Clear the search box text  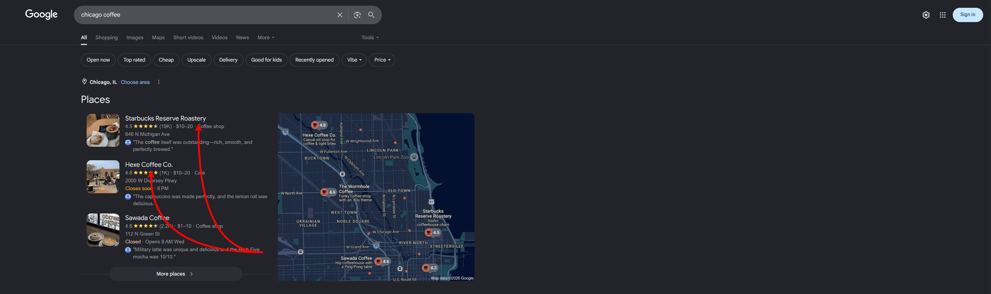(340, 15)
